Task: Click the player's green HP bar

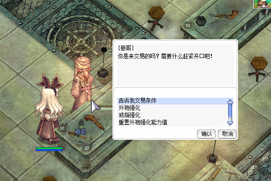Action: point(49,148)
